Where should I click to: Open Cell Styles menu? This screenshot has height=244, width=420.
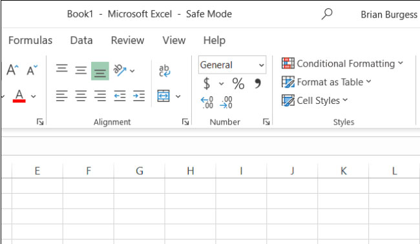pos(315,100)
